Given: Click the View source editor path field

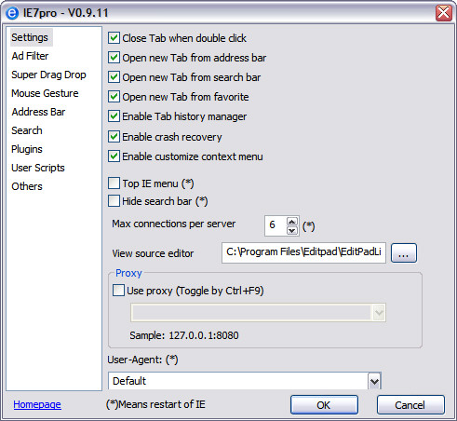Looking at the screenshot, I should pos(303,253).
